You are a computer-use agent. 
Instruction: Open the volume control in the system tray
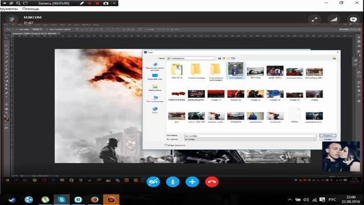306,200
